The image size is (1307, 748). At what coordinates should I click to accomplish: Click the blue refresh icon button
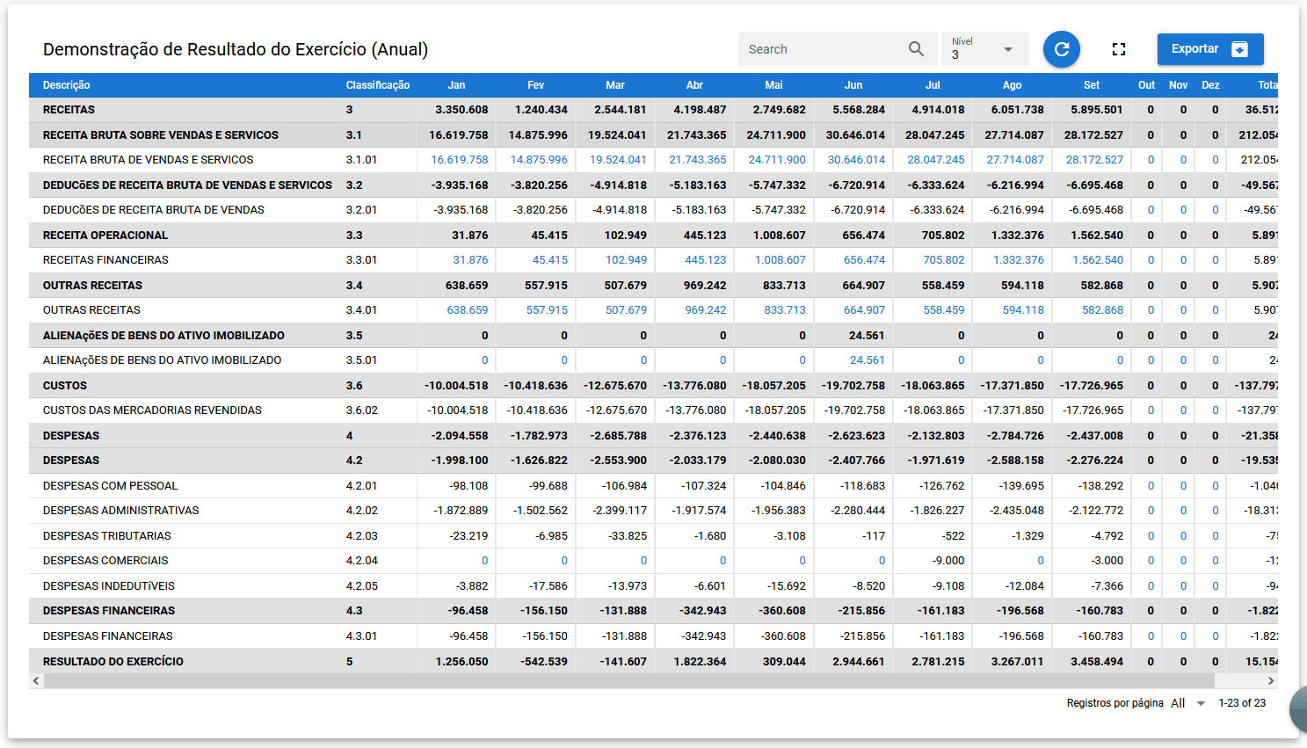pyautogui.click(x=1061, y=49)
